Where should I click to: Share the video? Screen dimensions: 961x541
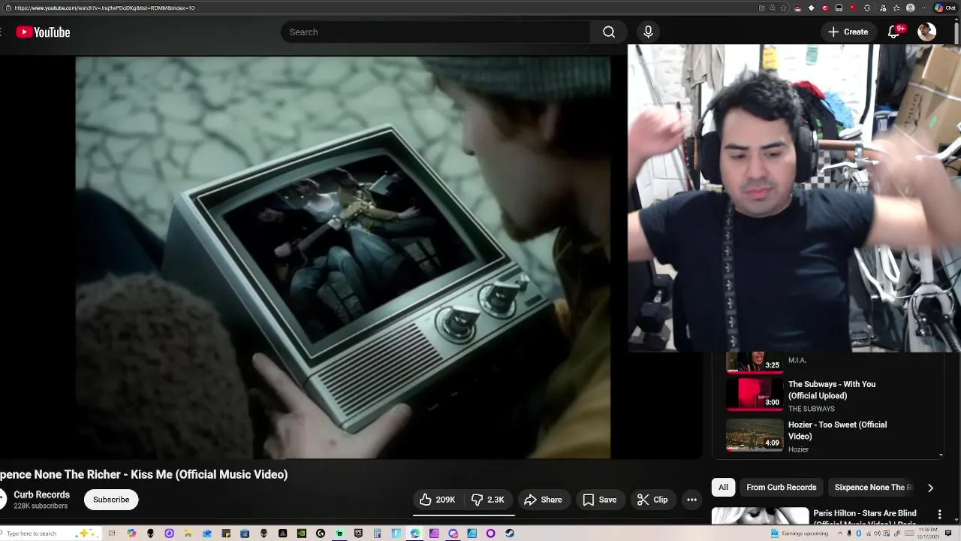(543, 500)
